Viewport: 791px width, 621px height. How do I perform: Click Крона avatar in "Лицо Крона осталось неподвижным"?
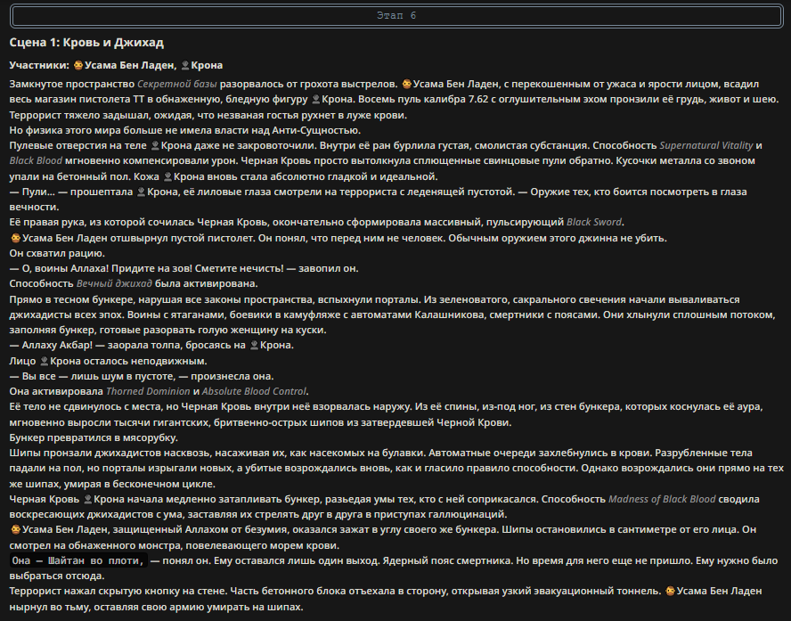[x=44, y=361]
